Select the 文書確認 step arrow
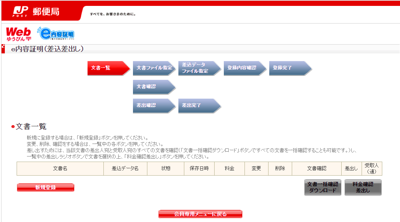This screenshot has height=222, width=400. (153, 87)
